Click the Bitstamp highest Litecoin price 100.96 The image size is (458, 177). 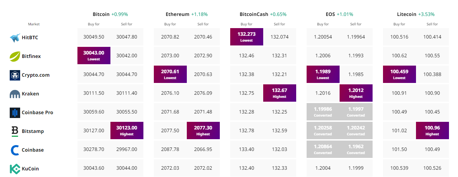[432, 130]
